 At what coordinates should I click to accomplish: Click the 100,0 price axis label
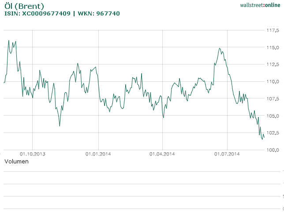pyautogui.click(x=272, y=150)
